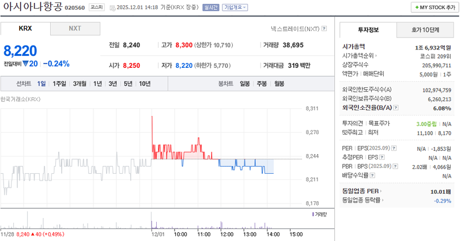Click the 6.08% foreign ownership ratio
The height and width of the screenshot is (241, 461).
pos(442,108)
